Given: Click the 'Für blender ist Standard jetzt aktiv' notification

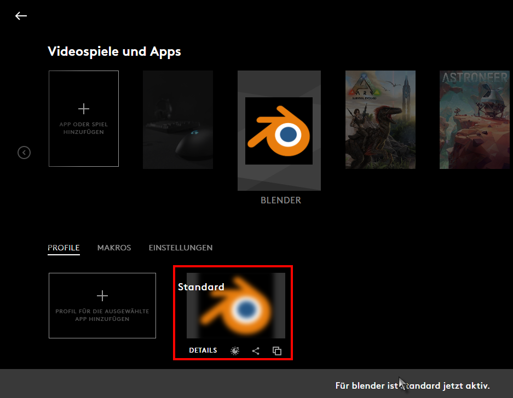Looking at the screenshot, I should tap(413, 385).
